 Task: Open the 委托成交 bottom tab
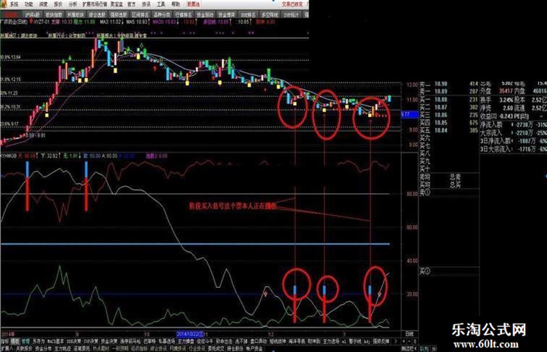point(216,349)
